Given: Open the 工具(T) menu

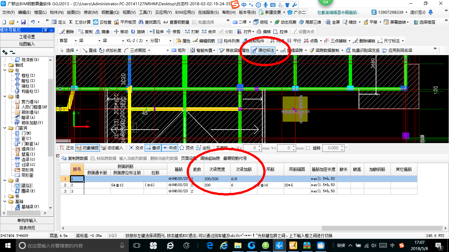Looking at the screenshot, I should 145,12.
